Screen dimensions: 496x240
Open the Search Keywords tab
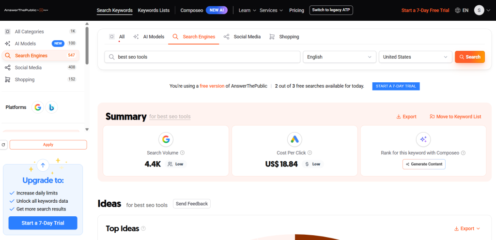click(x=114, y=10)
